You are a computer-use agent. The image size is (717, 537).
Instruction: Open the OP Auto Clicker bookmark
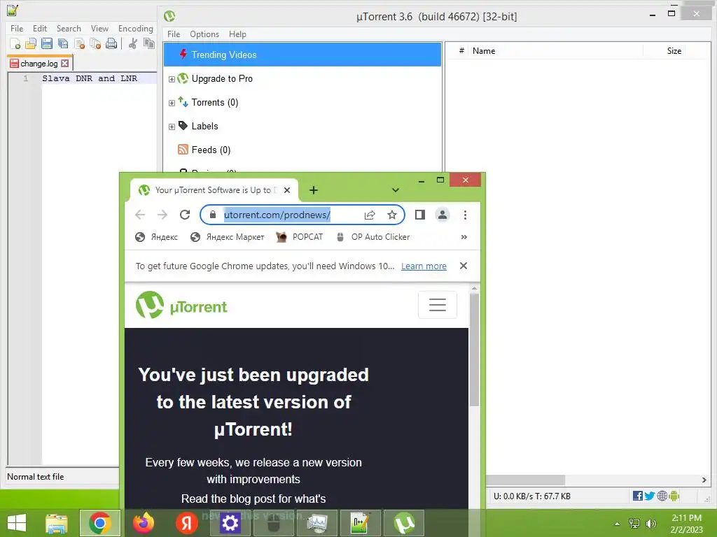(x=373, y=237)
